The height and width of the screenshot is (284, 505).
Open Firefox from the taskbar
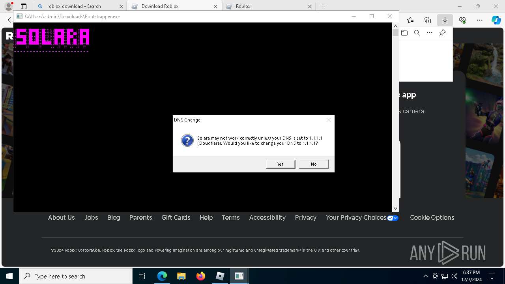tap(200, 276)
